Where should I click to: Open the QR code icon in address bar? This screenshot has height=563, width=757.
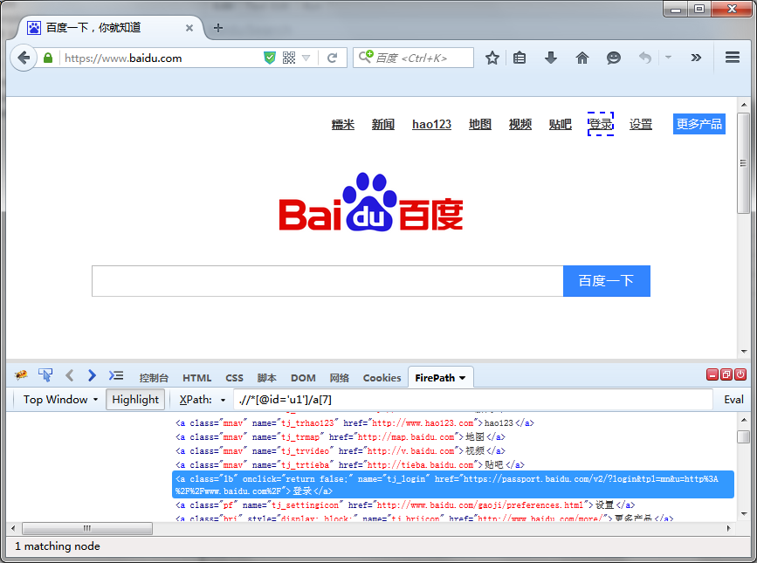(289, 58)
